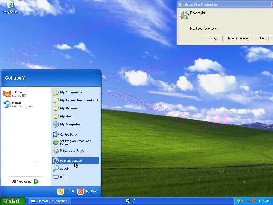Click the Log Off button

[66, 191]
